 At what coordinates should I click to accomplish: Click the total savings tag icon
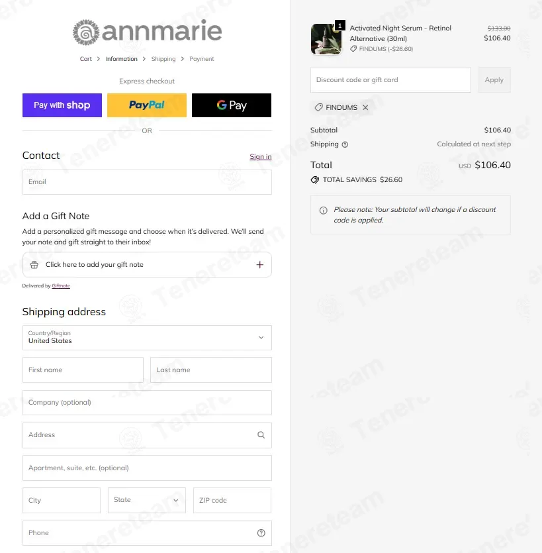pyautogui.click(x=315, y=180)
